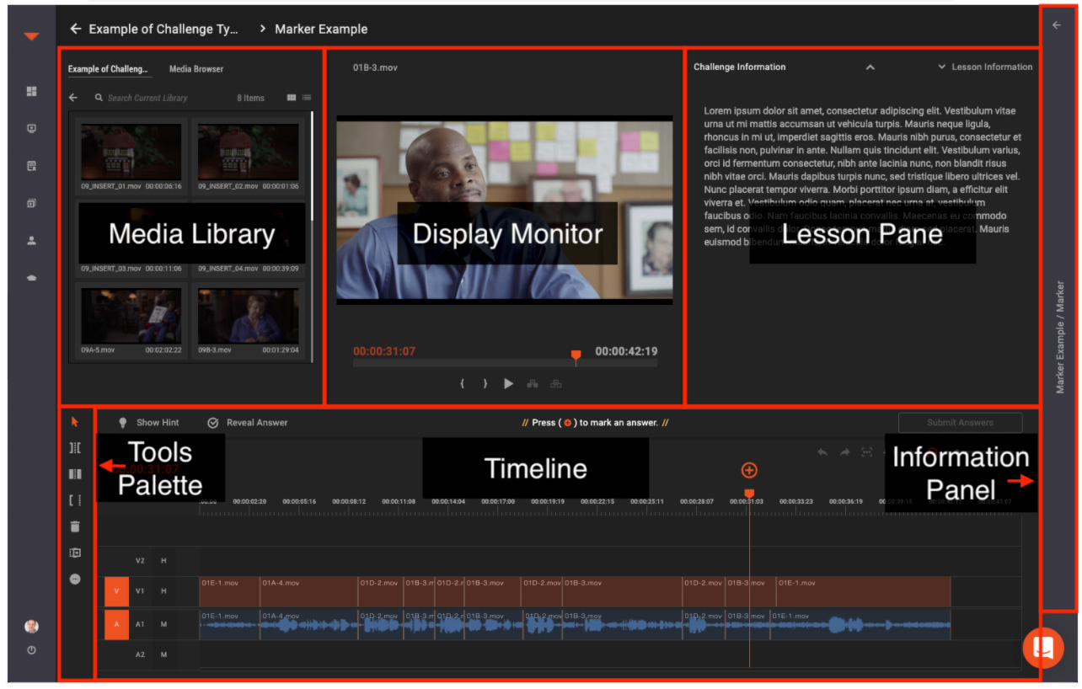The height and width of the screenshot is (689, 1082).
Task: Toggle H hide on the V1 track
Action: pyautogui.click(x=163, y=591)
